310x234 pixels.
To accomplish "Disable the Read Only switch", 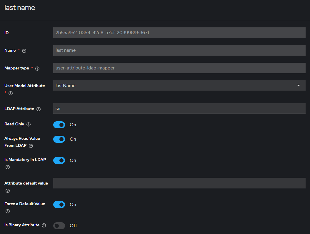I will 59,125.
